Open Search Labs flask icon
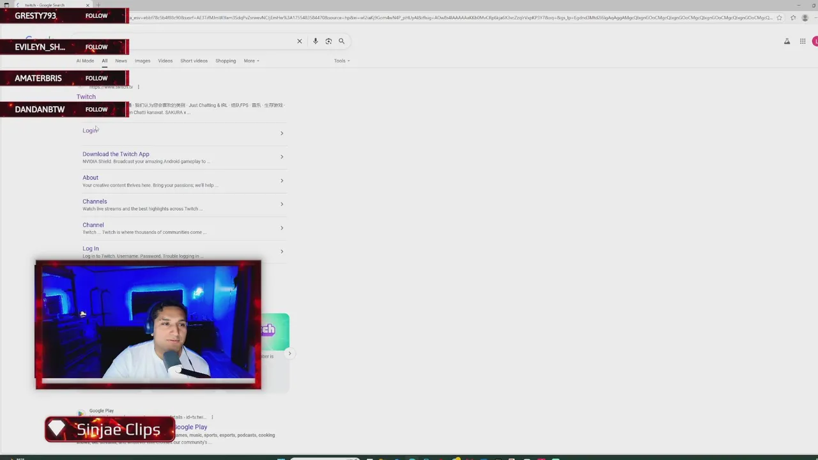Image resolution: width=818 pixels, height=460 pixels. click(x=787, y=41)
